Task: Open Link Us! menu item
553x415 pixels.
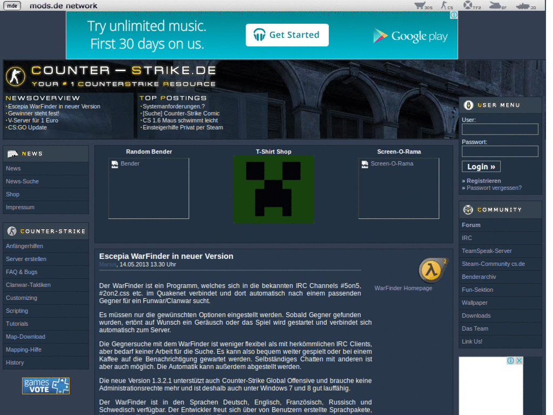Action: click(500, 342)
